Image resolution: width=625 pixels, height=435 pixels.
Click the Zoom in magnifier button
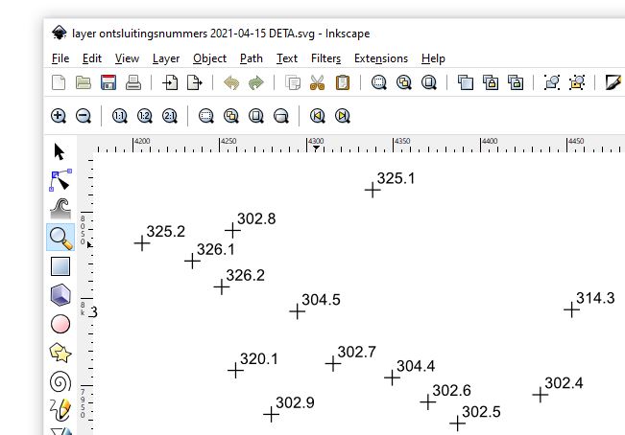point(59,116)
